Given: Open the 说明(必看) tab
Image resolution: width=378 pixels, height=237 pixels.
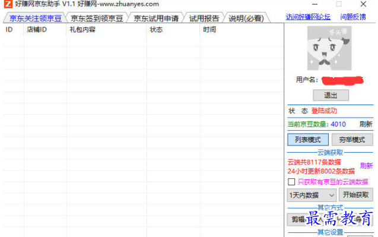Looking at the screenshot, I should tap(246, 18).
